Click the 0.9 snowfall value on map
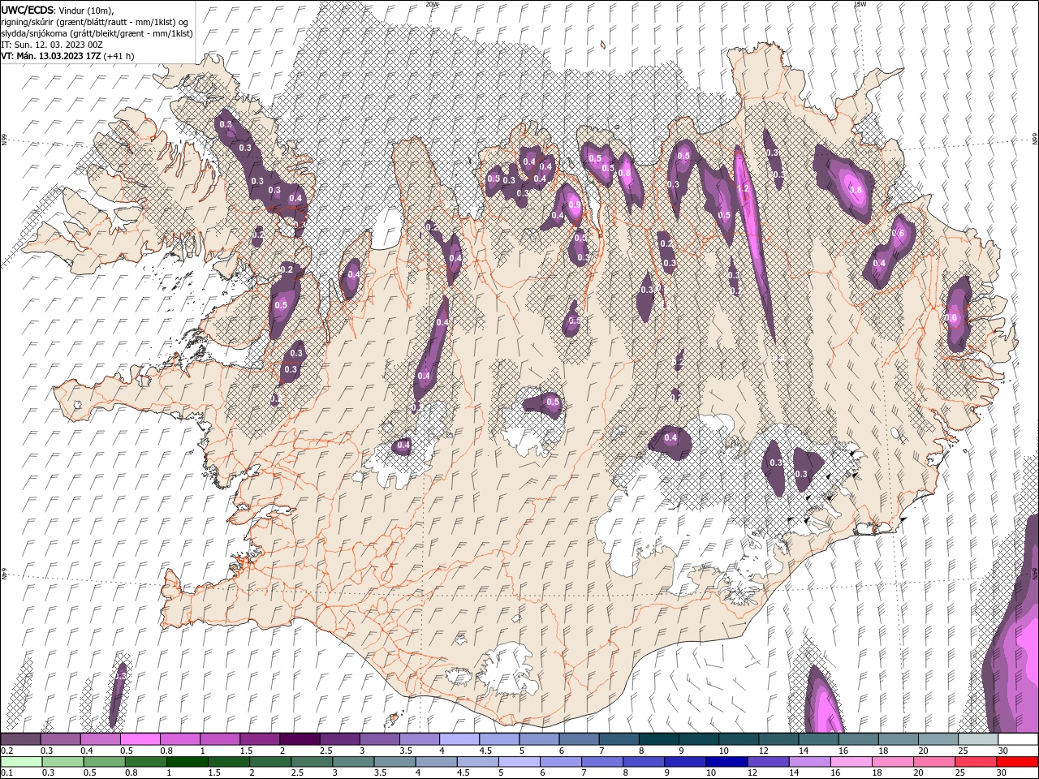 575,205
